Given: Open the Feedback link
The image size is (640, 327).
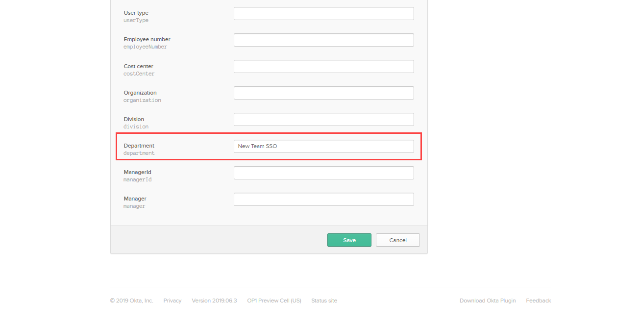Looking at the screenshot, I should 538,300.
